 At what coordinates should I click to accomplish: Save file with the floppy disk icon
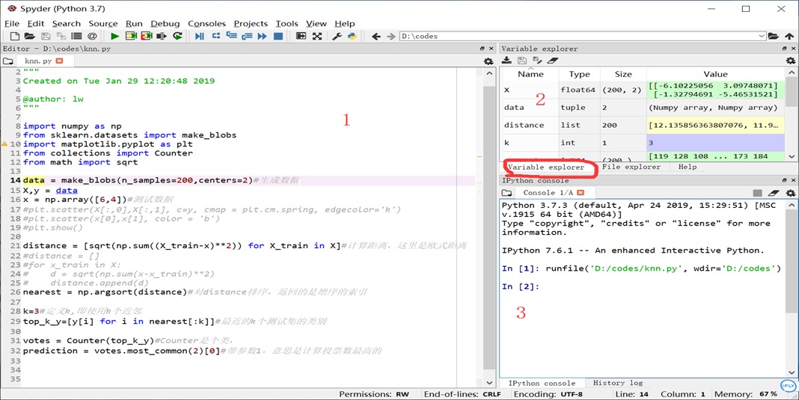(46, 36)
